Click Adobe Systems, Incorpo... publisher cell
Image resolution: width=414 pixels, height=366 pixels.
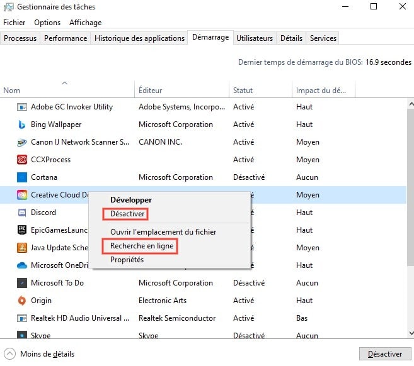181,107
